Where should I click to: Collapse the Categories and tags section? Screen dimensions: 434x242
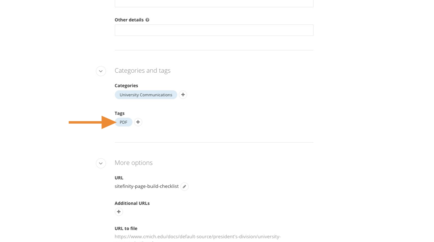101,71
